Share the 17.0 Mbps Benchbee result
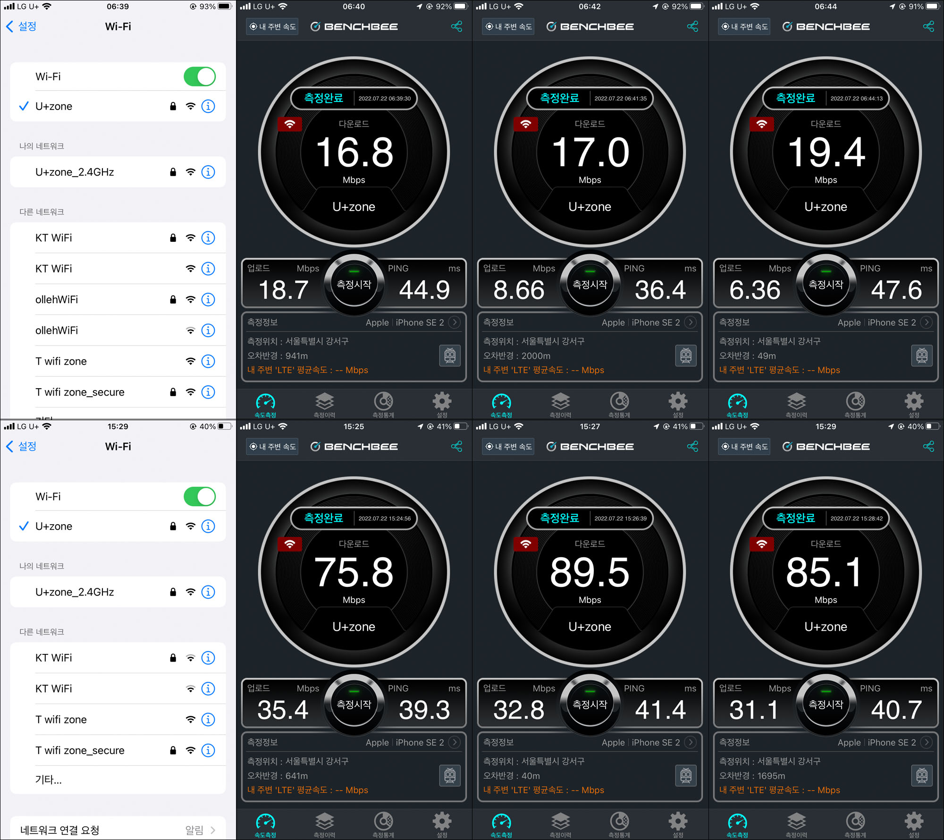This screenshot has height=840, width=944. click(x=692, y=26)
